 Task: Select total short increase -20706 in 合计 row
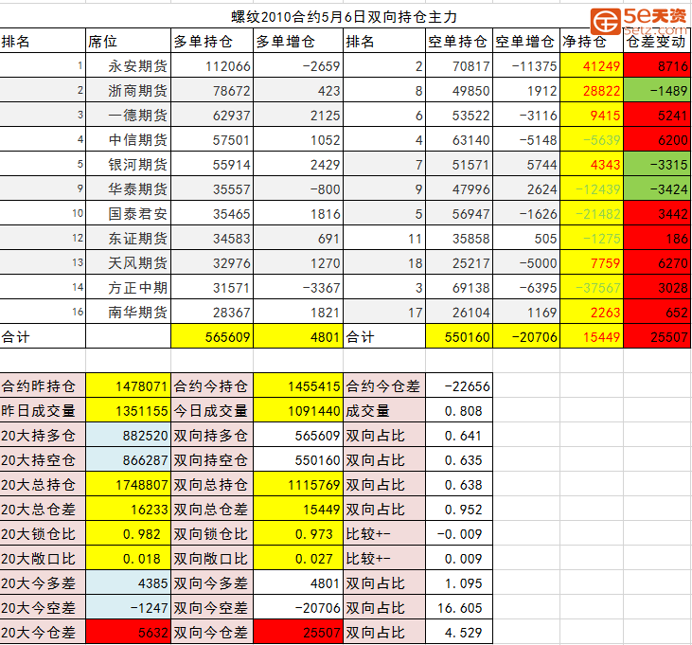[x=526, y=337]
